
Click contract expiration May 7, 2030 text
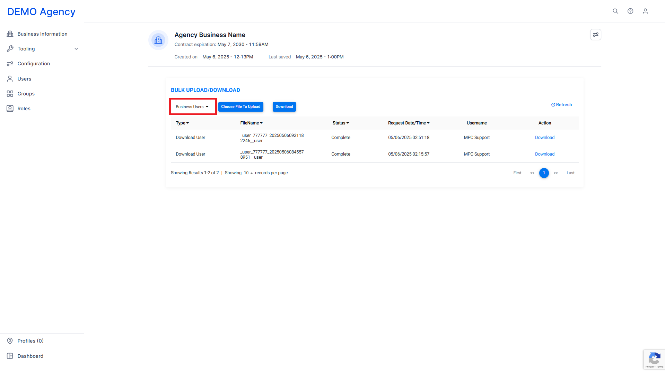[x=243, y=45]
